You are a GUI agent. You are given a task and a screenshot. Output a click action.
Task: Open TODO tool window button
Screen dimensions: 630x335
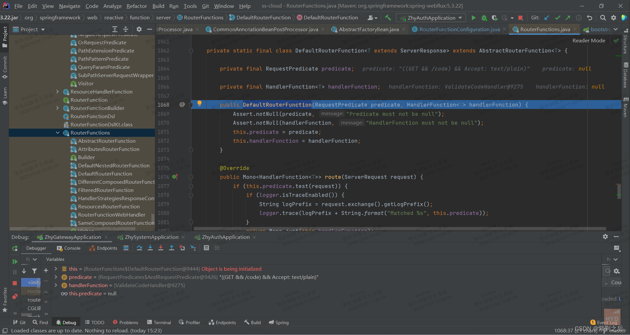[94, 323]
